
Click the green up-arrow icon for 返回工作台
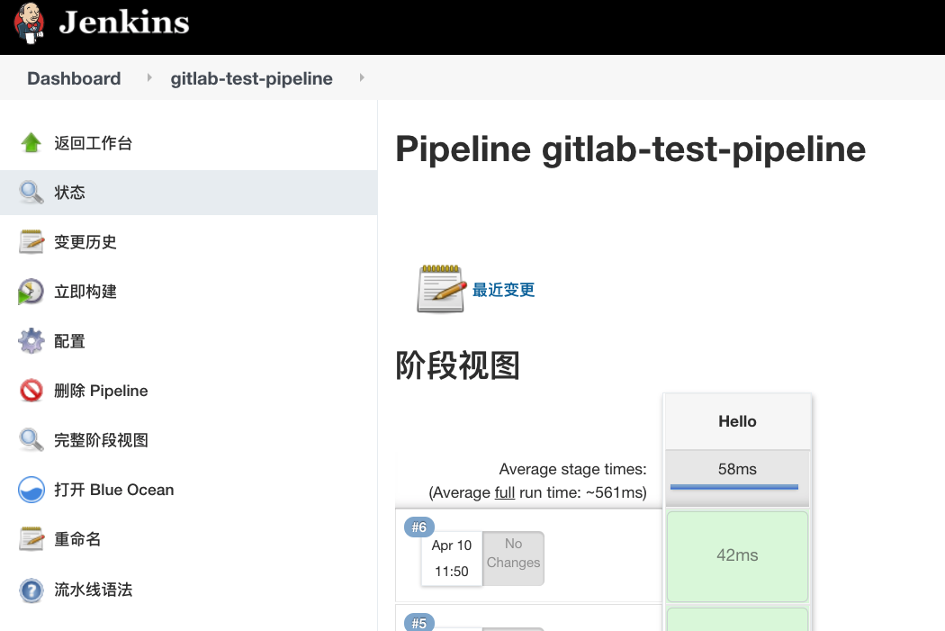(x=31, y=143)
